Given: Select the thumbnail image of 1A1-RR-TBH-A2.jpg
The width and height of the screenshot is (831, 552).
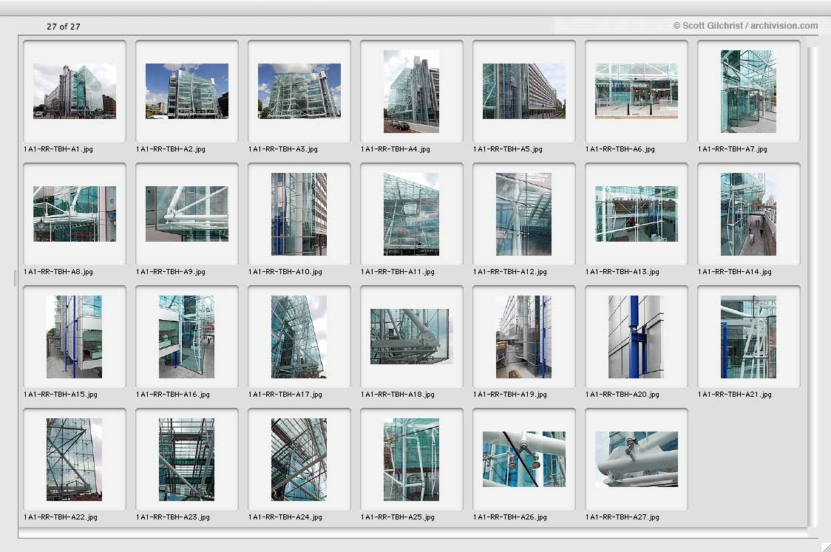Looking at the screenshot, I should 187,91.
